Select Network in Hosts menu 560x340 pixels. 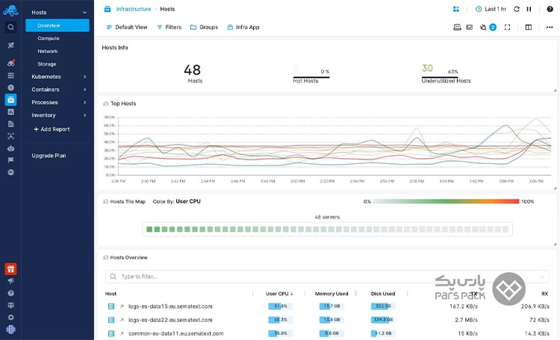[48, 51]
